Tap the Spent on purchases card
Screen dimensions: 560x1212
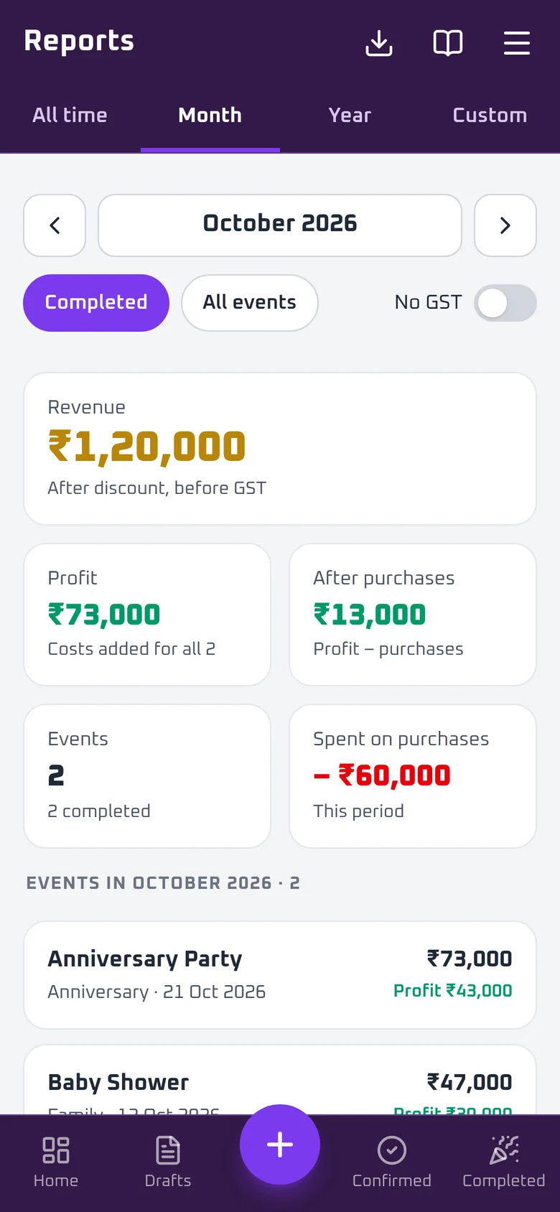coord(413,776)
